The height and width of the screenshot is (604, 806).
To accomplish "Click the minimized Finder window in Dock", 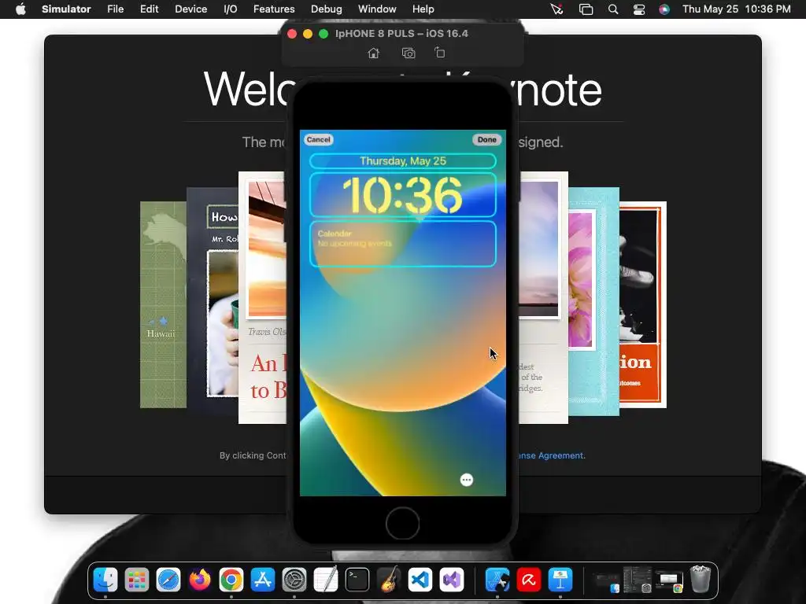I will tap(607, 581).
